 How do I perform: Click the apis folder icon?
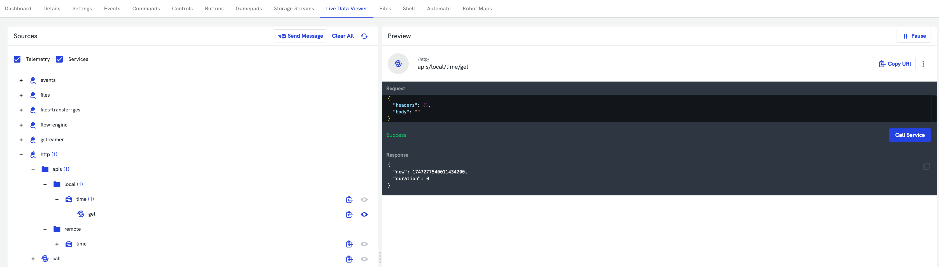pos(45,169)
